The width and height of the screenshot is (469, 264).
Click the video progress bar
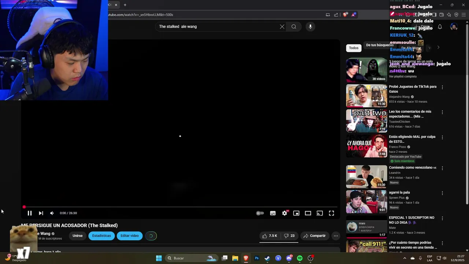pos(181,207)
